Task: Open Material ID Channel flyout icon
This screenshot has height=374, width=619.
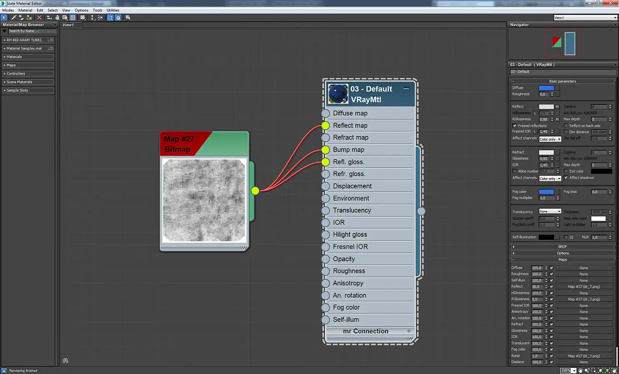Action: 83,17
